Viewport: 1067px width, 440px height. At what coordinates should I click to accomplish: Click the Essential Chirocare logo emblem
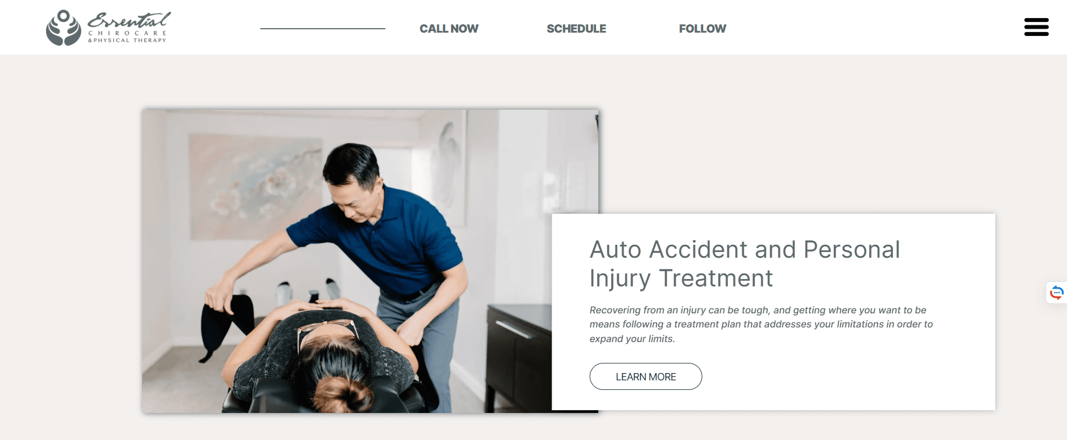64,28
